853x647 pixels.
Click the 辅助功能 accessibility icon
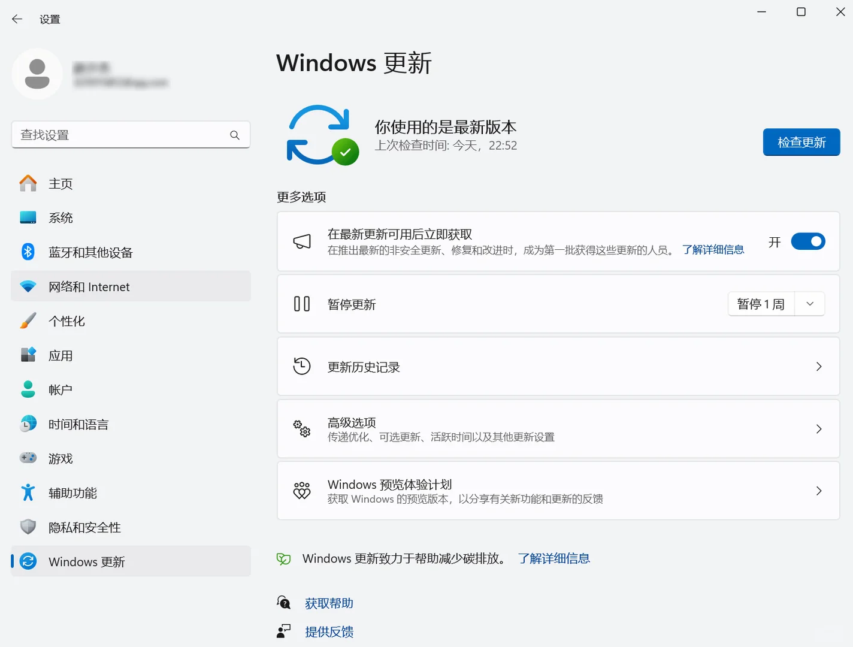28,492
